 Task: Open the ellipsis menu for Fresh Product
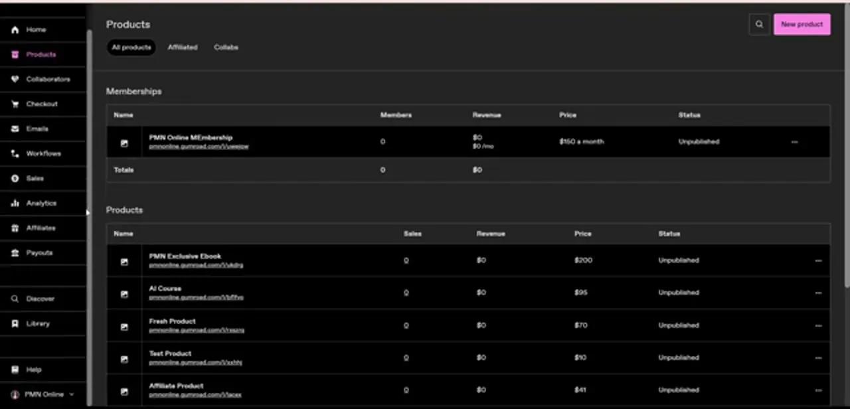point(818,325)
